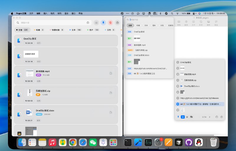Toggle the blue grid view button in quick panel
236x151 pixels.
tap(183, 117)
